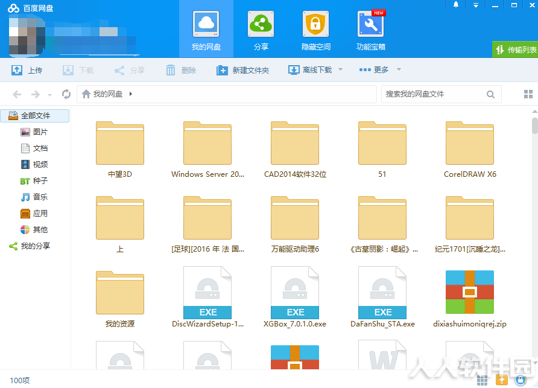Select the XGBox_7.0.1.0.exe file
This screenshot has width=538, height=388.
click(x=295, y=297)
